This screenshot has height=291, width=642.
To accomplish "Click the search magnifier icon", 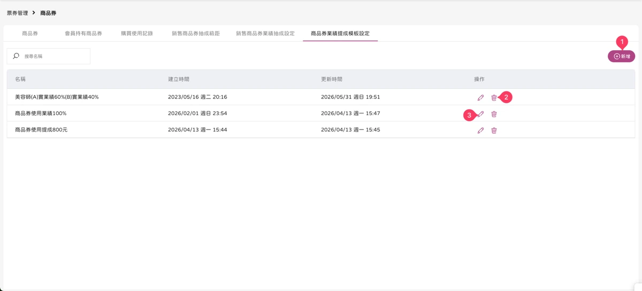I will coord(16,56).
